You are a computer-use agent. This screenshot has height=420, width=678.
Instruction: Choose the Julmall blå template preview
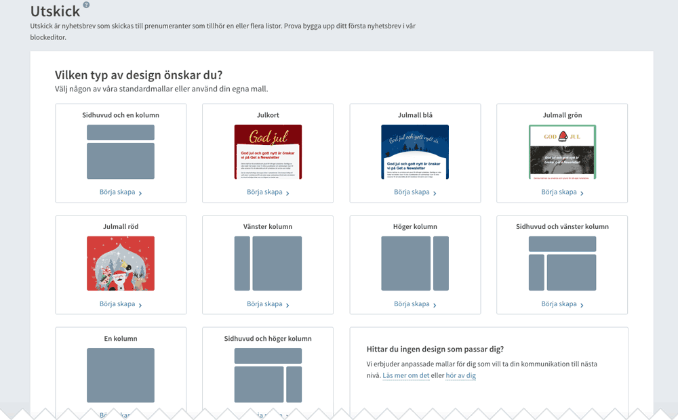coord(415,152)
